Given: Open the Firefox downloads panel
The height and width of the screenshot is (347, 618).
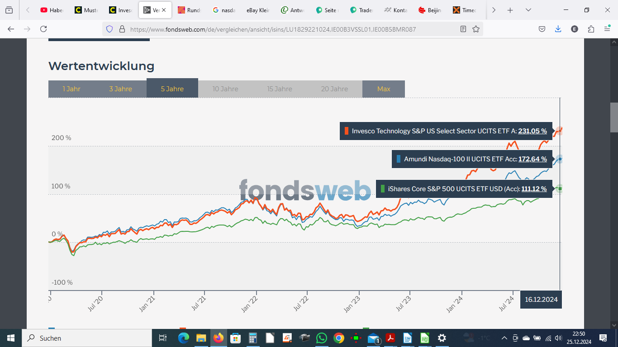Looking at the screenshot, I should click(x=558, y=29).
